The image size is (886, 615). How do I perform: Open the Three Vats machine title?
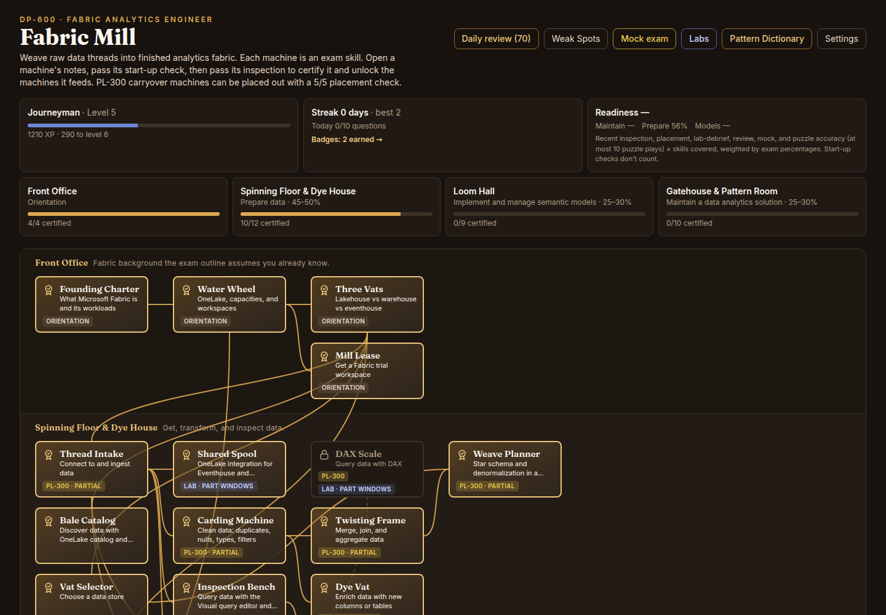[359, 289]
